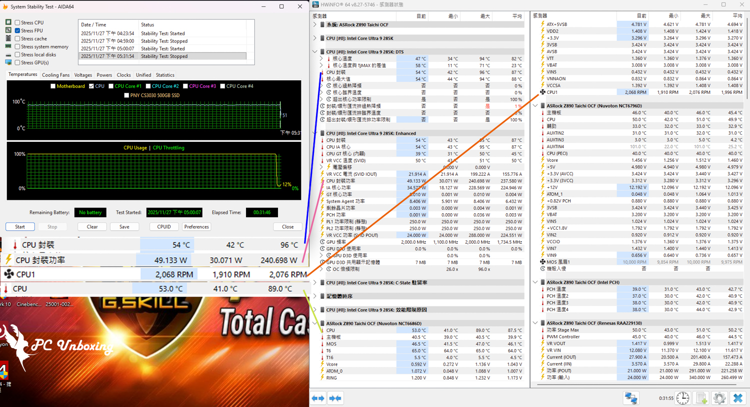Open the Statistics tab
The image size is (750, 407).
click(x=165, y=75)
